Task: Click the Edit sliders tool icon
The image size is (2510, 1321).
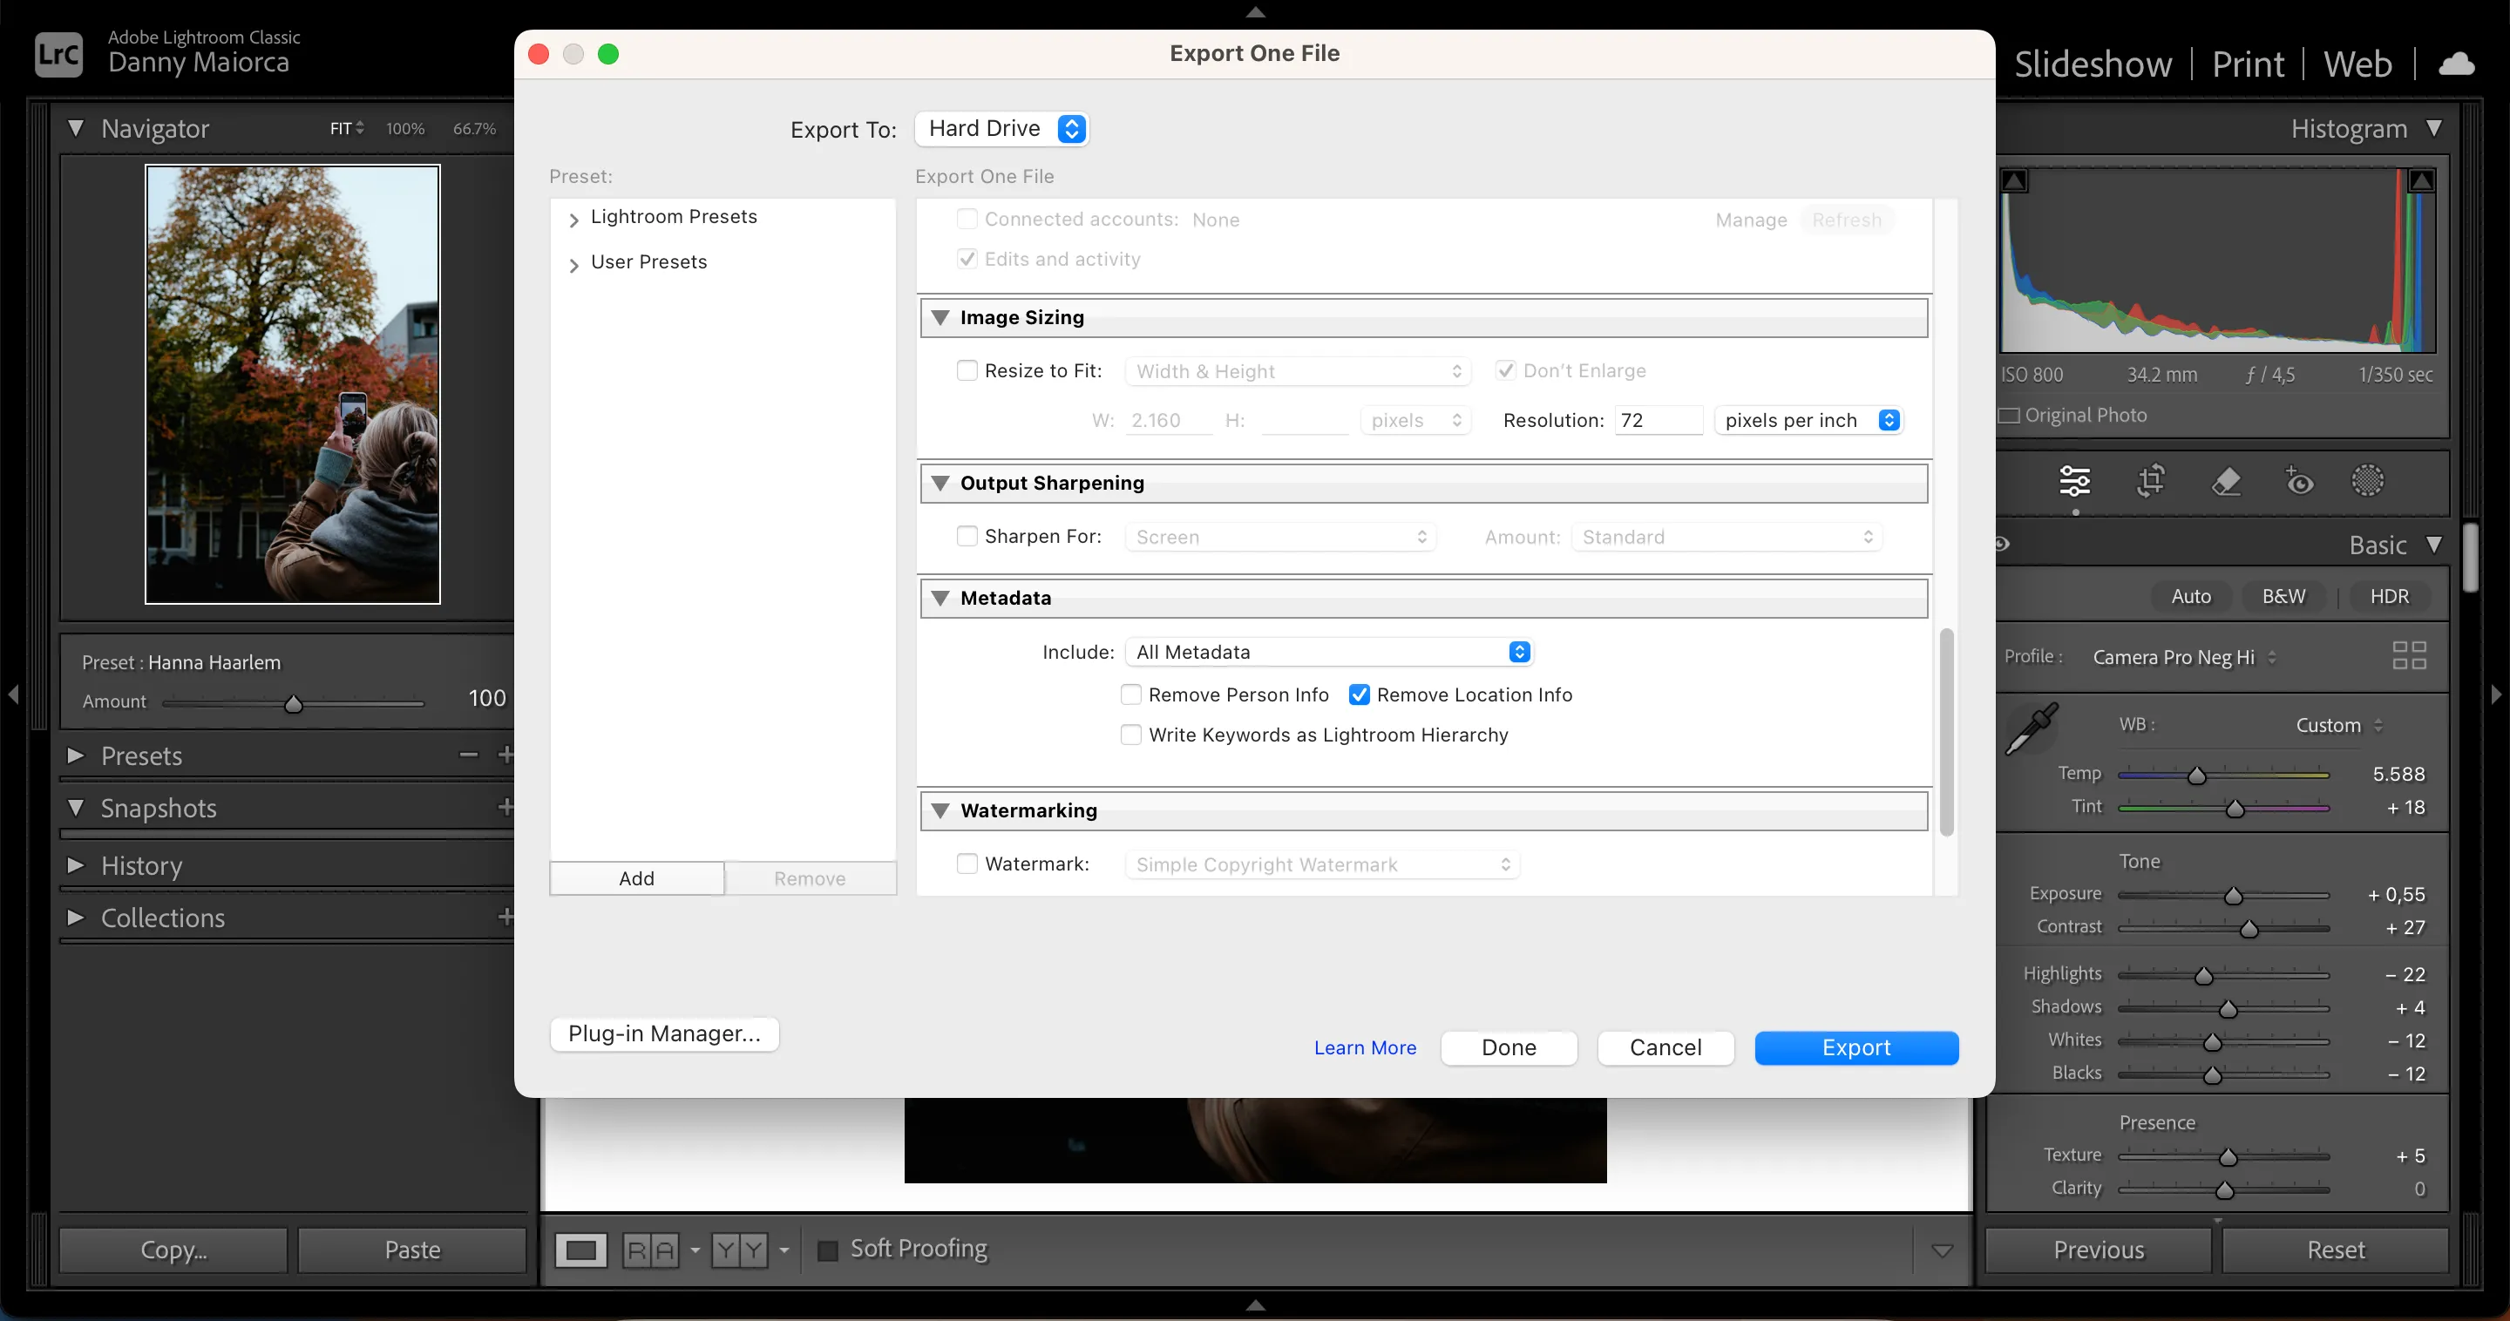Action: point(2074,480)
